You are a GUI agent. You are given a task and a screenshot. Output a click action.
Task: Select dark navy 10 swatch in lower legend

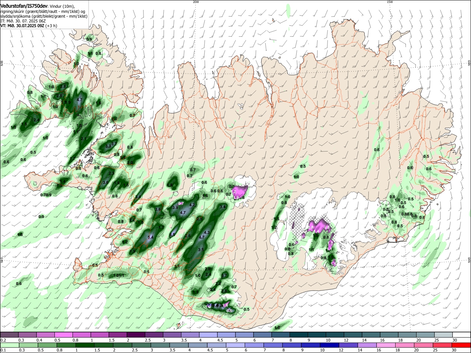[x=329, y=345]
